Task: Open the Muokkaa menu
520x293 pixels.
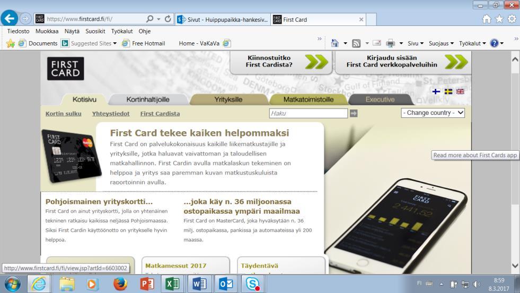Action: [x=47, y=31]
